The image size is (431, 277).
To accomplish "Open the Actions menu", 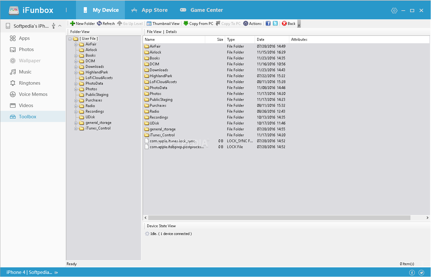I will pos(252,23).
